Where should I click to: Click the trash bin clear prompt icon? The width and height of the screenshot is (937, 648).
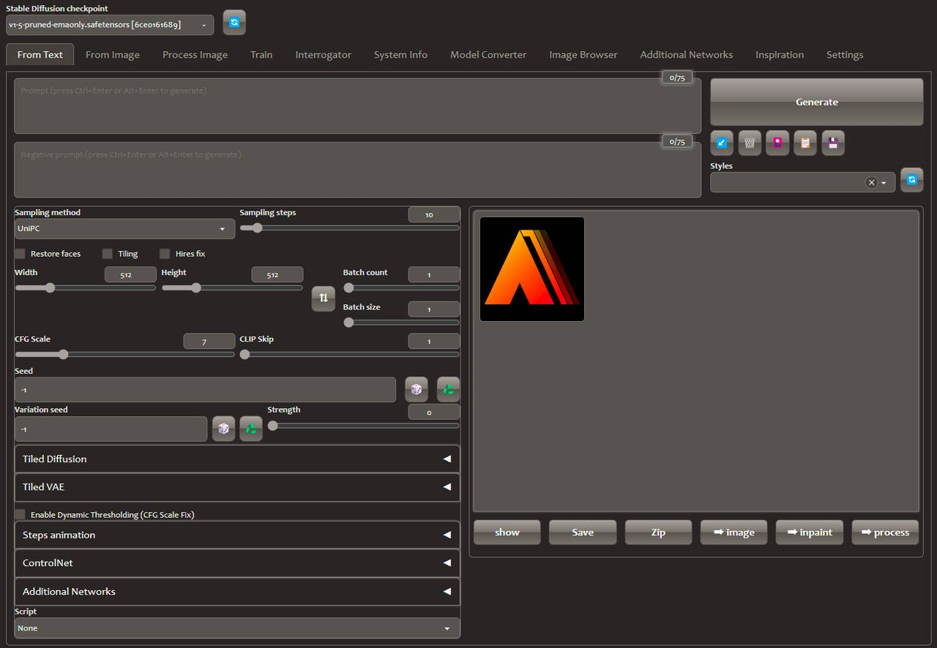click(x=750, y=143)
